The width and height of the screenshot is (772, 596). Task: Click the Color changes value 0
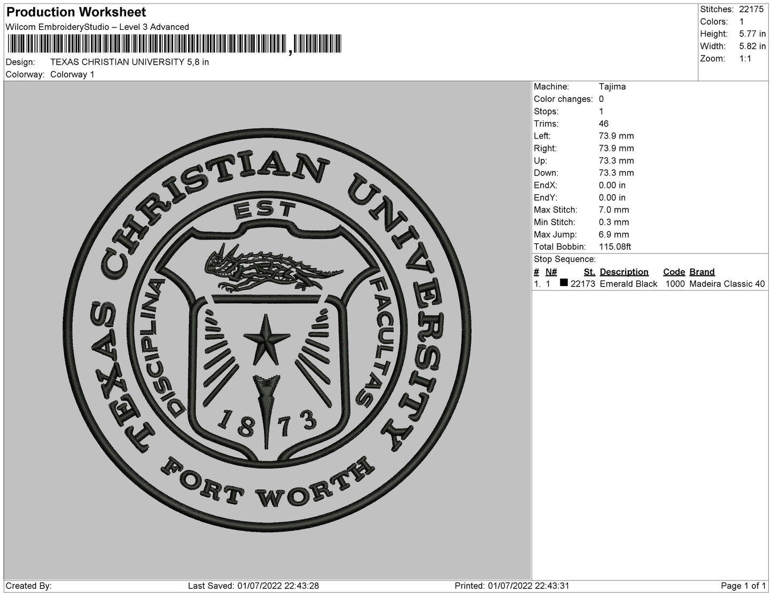click(x=602, y=99)
